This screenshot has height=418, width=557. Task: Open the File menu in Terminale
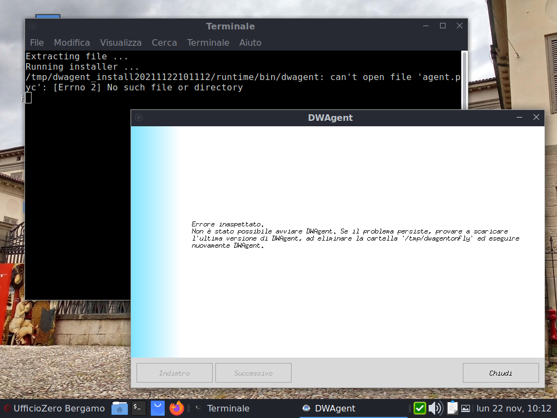pyautogui.click(x=37, y=42)
